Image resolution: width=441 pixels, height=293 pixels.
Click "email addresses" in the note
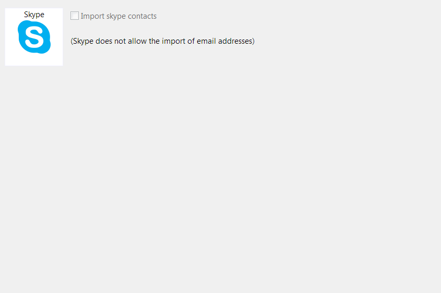(x=224, y=41)
